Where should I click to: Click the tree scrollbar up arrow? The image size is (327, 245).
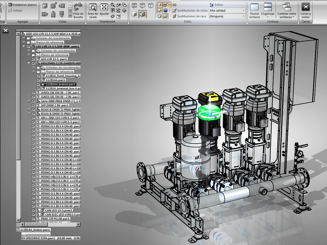pos(18,34)
